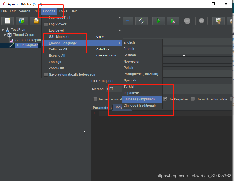Select HTTP Request in tree

tap(27, 45)
